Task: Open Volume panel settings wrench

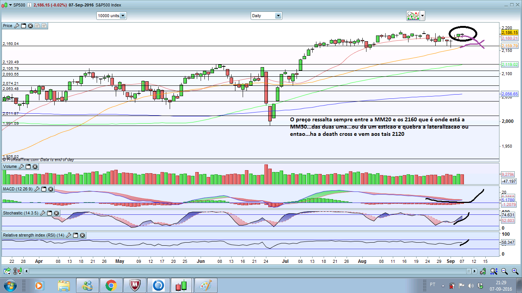Action: (x=21, y=167)
